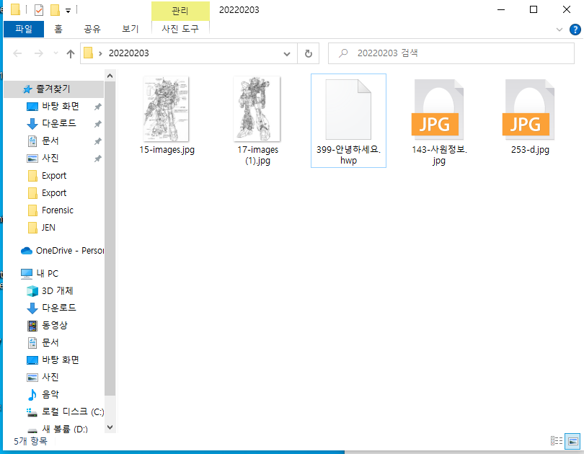Switch to the 공유 ribbon tab
584x454 pixels.
[x=92, y=29]
